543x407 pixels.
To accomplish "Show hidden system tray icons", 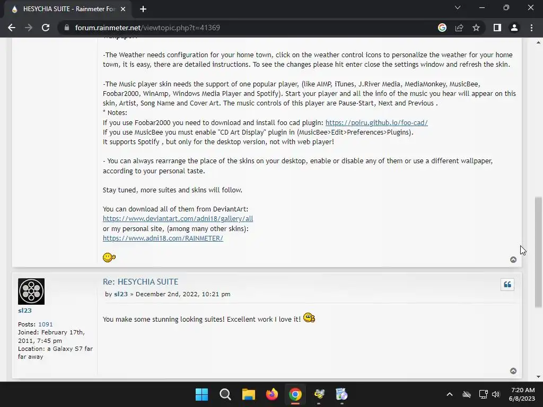I will tap(450, 394).
